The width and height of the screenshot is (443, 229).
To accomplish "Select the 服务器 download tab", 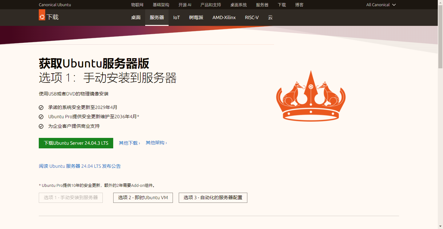I will [x=157, y=18].
